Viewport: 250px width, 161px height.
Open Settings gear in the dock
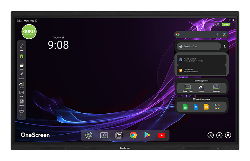89,135
